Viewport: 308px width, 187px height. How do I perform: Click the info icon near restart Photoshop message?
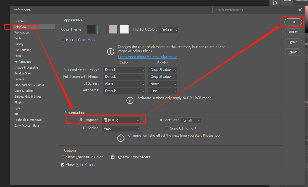(x=121, y=138)
